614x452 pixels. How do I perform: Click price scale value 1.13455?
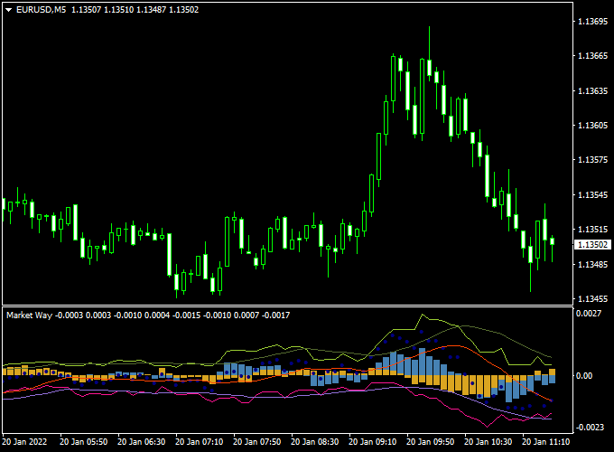[593, 299]
